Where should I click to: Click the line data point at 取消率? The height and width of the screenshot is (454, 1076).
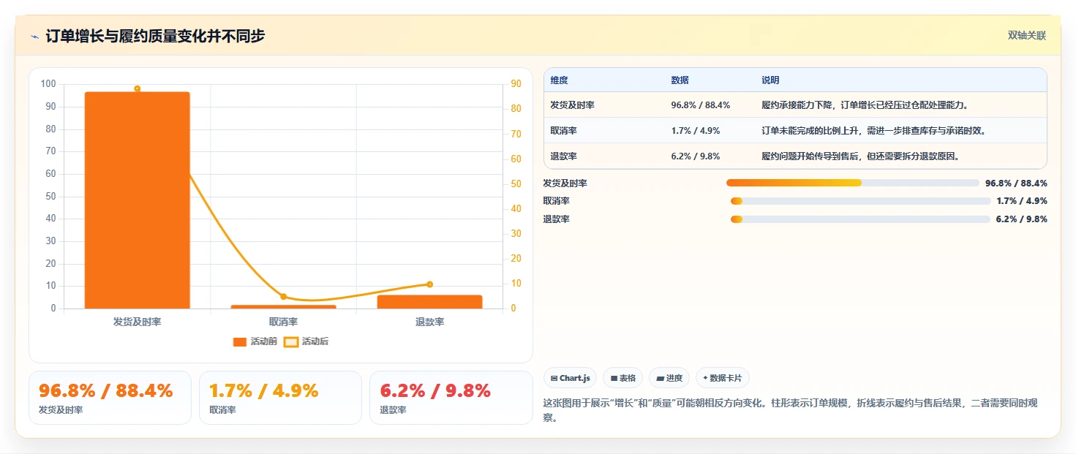[x=284, y=296]
